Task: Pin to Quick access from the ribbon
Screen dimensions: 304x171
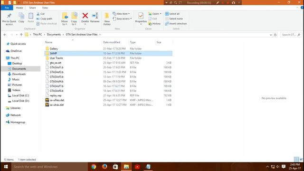Action: click(x=9, y=19)
